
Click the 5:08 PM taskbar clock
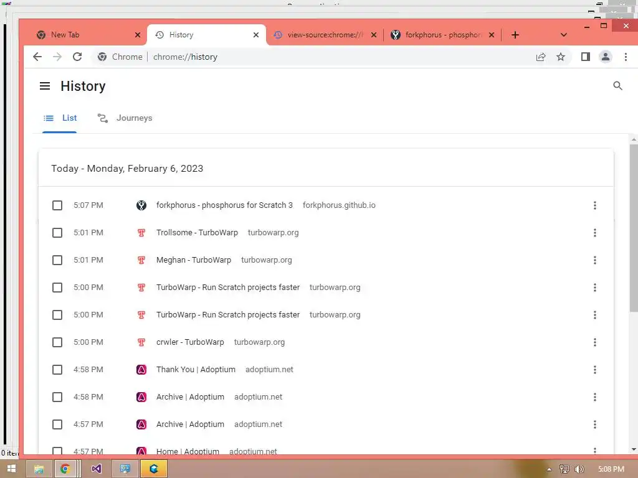pos(611,469)
